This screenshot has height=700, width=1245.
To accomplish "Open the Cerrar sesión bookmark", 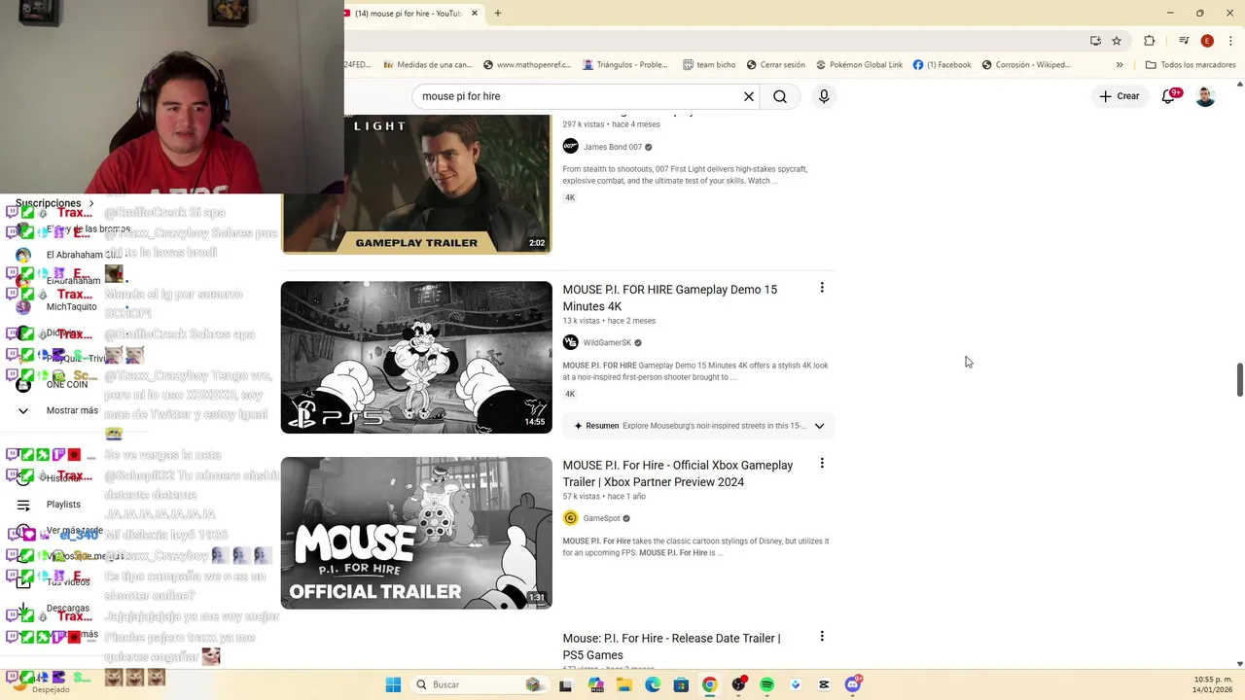I will tap(776, 65).
